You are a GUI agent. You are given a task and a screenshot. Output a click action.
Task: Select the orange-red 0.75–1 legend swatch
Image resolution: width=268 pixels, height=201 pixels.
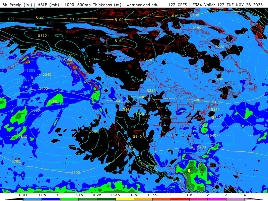pos(162,199)
